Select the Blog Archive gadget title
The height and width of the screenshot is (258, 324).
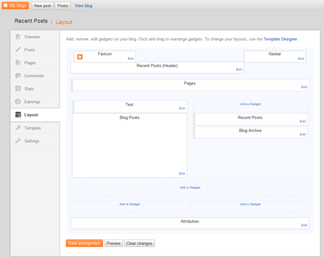tap(251, 131)
